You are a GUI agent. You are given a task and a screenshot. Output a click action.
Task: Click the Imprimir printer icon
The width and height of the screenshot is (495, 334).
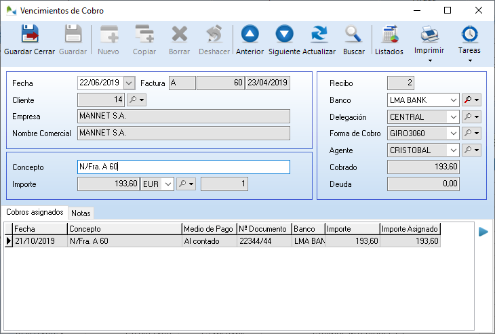(x=429, y=34)
